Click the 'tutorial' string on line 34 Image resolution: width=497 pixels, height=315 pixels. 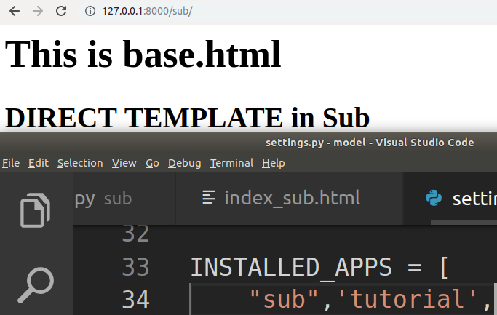(x=407, y=299)
